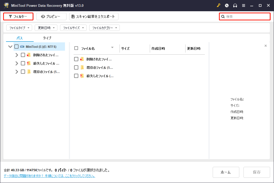Open the ファイルカテゴリー filter dropdown
This screenshot has width=274, height=183.
(x=104, y=28)
